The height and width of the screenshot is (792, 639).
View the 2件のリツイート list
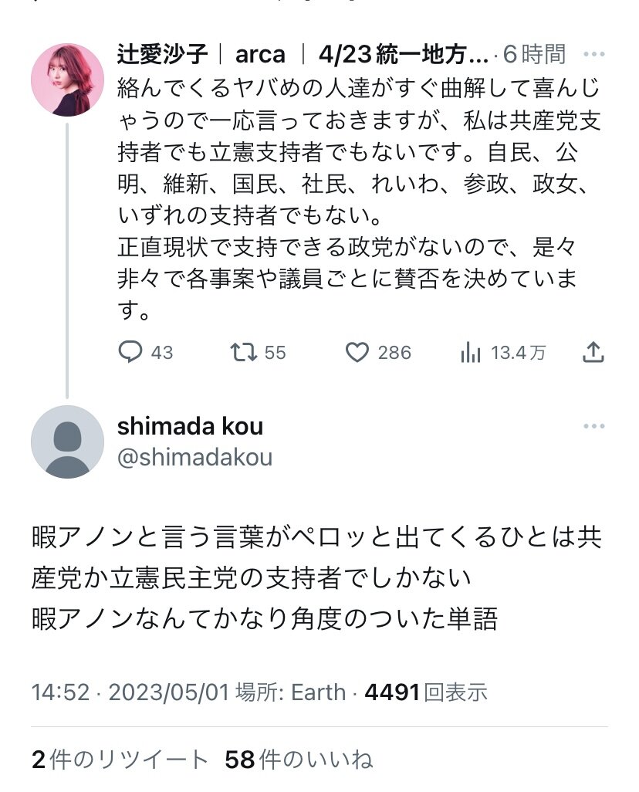click(x=120, y=760)
